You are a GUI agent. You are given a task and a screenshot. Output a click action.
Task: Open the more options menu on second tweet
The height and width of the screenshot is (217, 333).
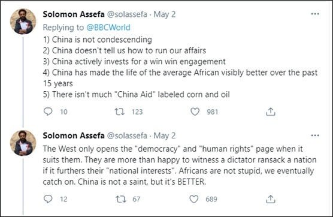click(x=315, y=135)
